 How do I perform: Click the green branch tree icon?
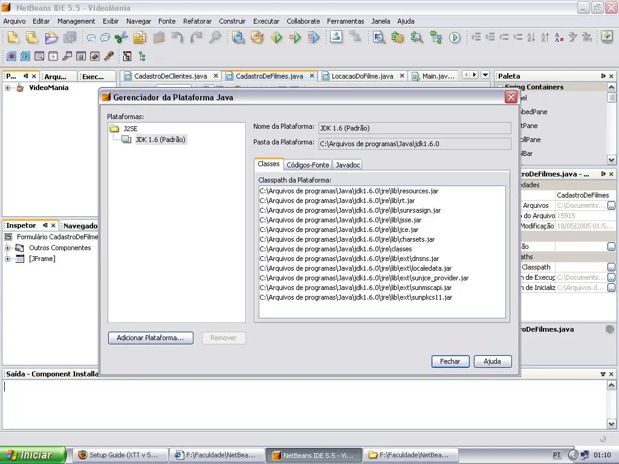point(142,56)
